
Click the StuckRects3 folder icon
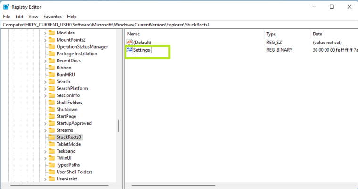pyautogui.click(x=52, y=137)
